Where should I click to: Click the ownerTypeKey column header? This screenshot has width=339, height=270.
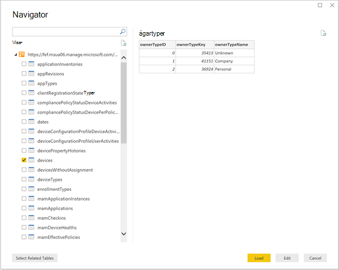(x=194, y=45)
